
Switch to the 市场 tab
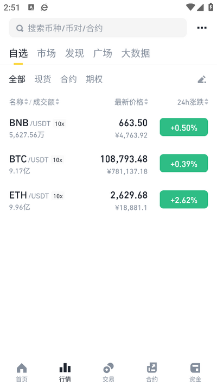coord(47,53)
